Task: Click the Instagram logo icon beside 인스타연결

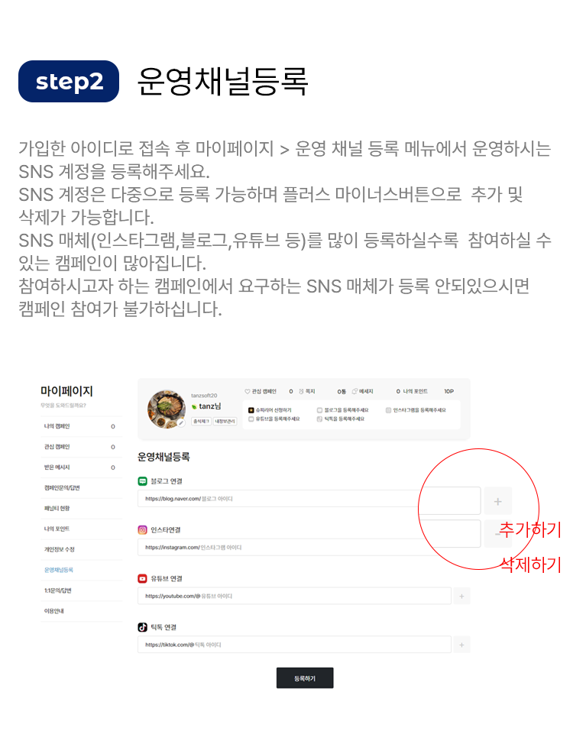Action: click(142, 530)
